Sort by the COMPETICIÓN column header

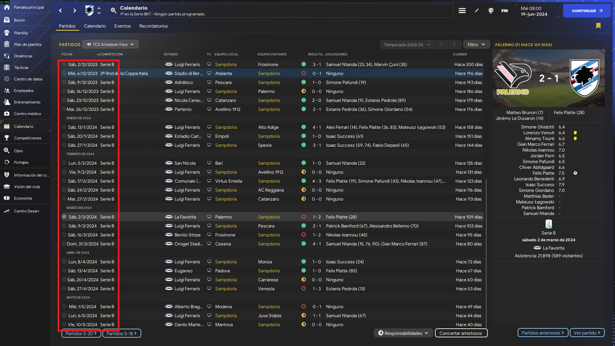111,54
